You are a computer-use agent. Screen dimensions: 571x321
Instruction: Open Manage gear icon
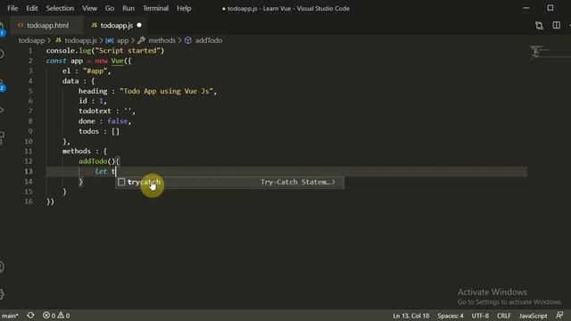[2, 293]
